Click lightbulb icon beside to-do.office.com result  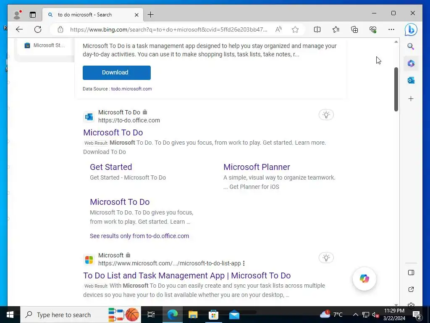[326, 114]
